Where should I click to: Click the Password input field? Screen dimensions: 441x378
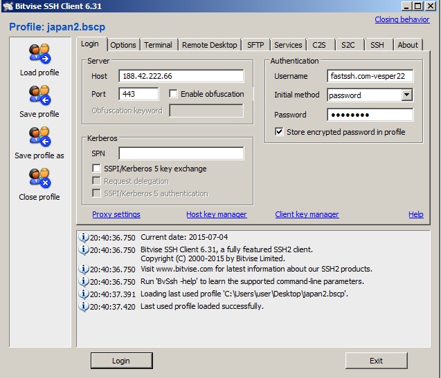[370, 115]
